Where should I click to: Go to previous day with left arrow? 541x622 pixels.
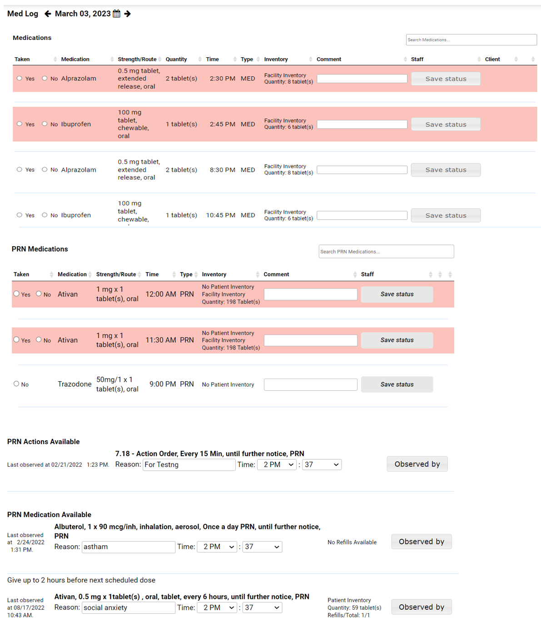48,14
